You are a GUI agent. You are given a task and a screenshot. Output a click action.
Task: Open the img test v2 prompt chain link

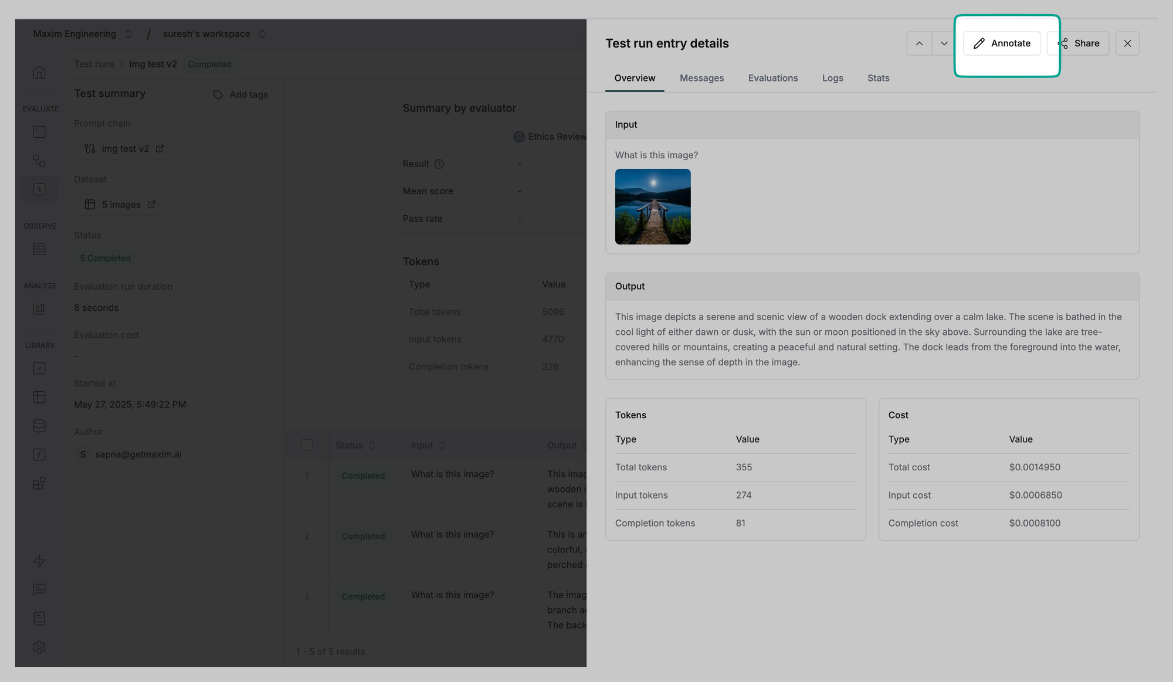124,149
